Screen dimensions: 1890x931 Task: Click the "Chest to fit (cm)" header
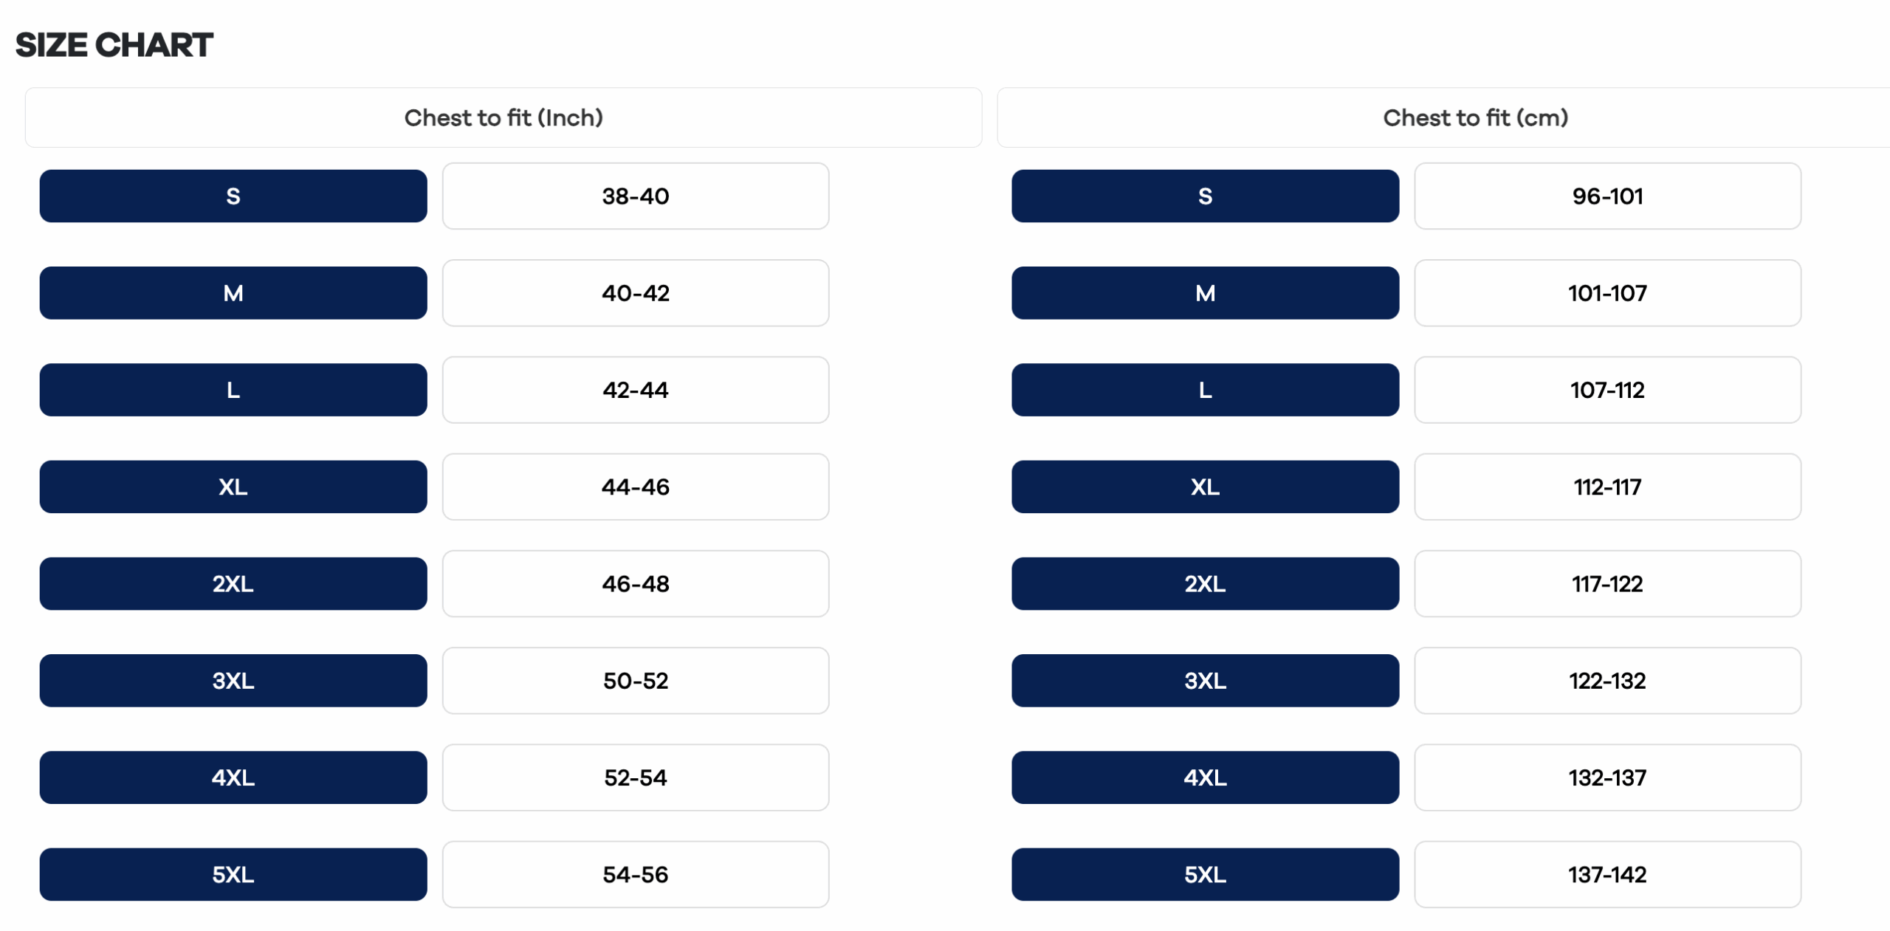click(1475, 118)
